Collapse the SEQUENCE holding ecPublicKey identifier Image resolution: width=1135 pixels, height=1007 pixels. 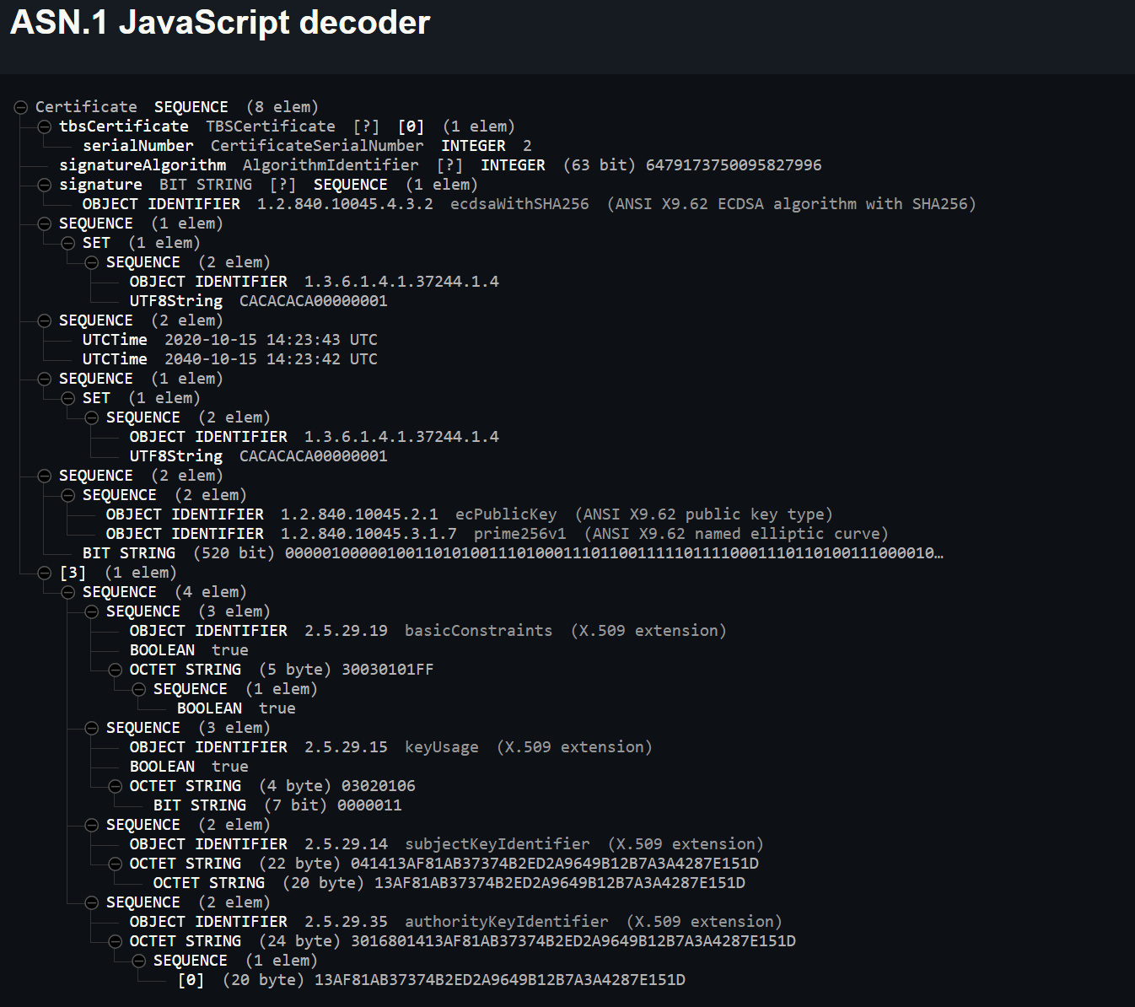point(68,495)
